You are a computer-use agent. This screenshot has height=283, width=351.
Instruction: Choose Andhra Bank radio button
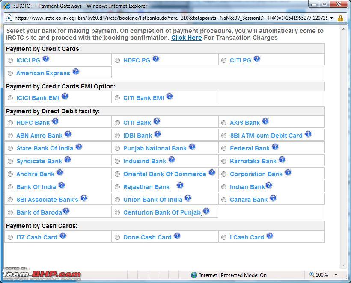click(x=10, y=174)
